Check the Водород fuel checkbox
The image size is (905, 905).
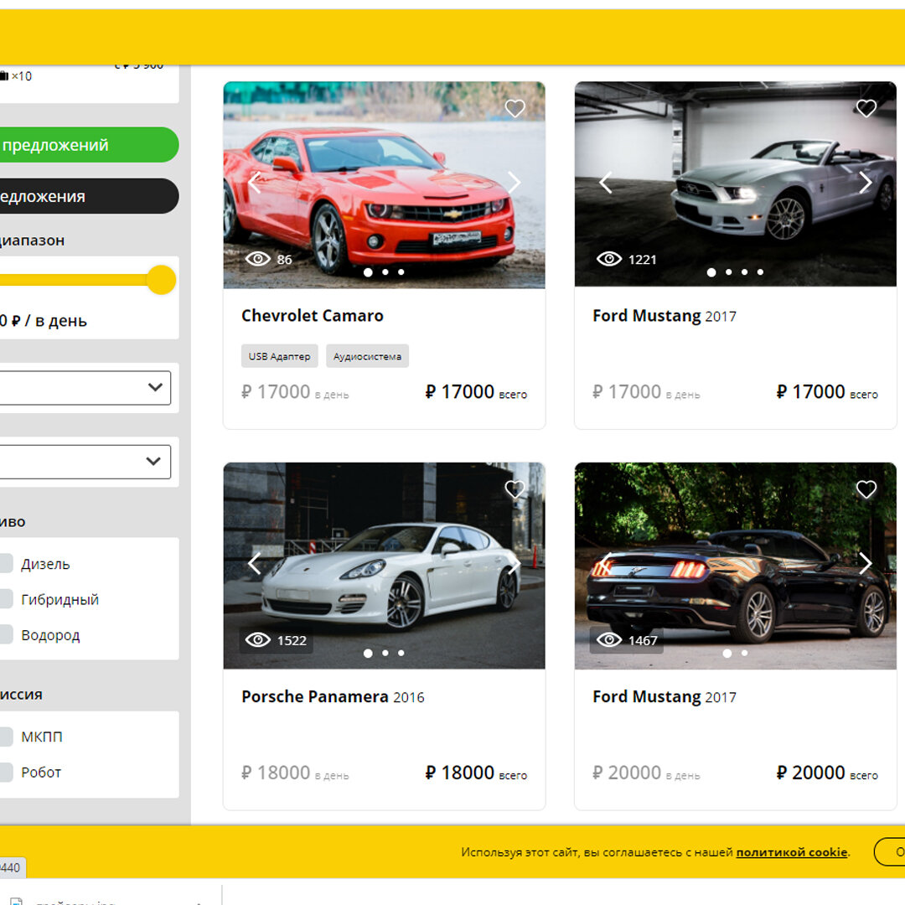coord(6,634)
